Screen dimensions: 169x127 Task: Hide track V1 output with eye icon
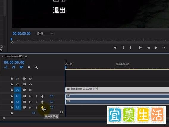(x=30, y=90)
